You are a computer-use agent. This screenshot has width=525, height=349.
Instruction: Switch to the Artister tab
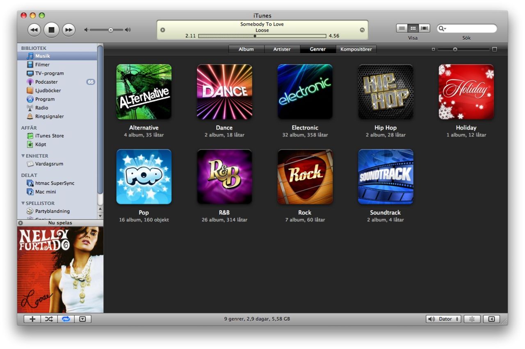coord(282,49)
